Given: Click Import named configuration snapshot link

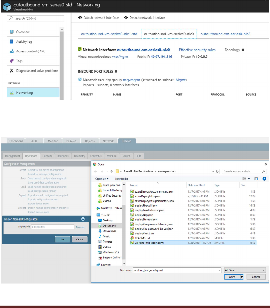Looking at the screenshot, I should [48, 208].
